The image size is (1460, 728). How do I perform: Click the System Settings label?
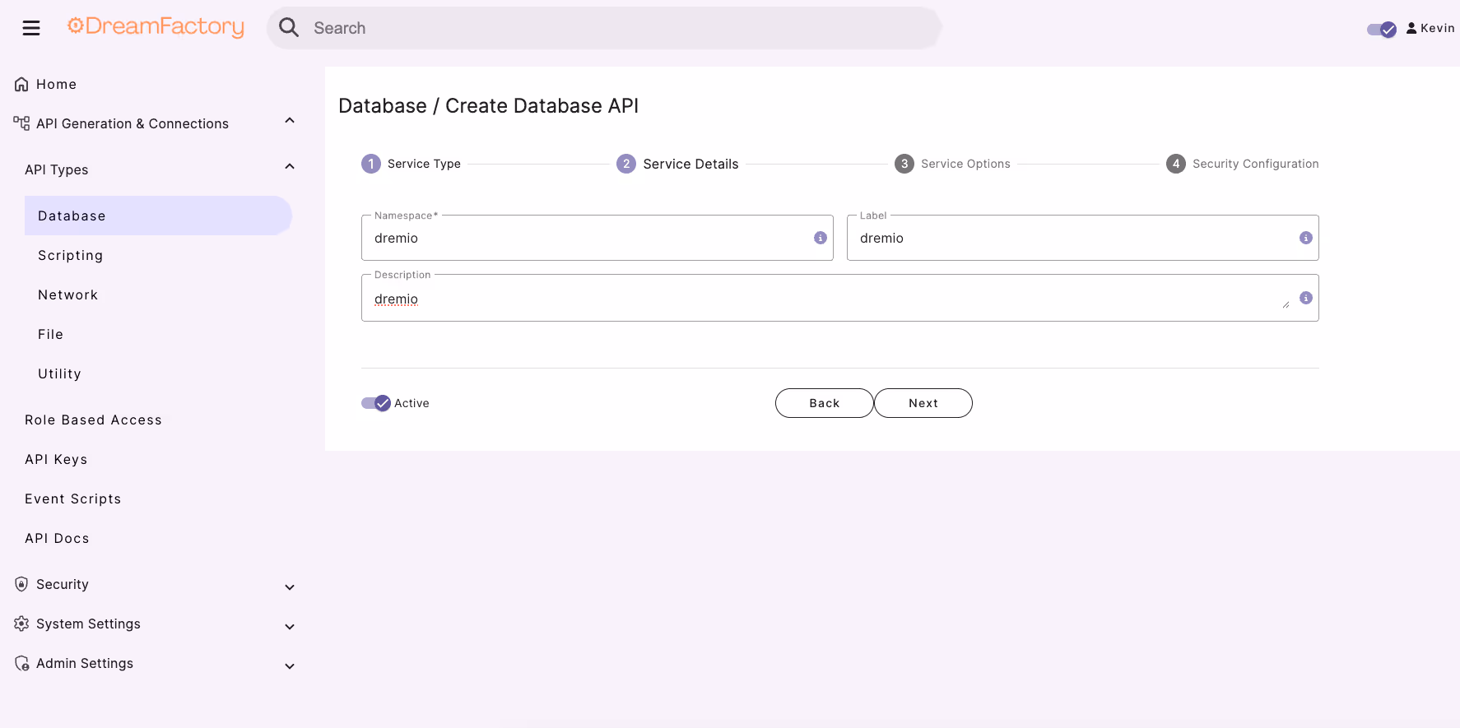pos(88,624)
